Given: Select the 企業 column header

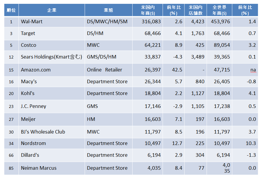Looking at the screenshot, I should 52,10.
